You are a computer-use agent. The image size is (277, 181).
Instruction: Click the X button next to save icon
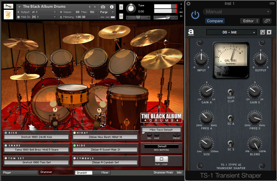(x=269, y=32)
